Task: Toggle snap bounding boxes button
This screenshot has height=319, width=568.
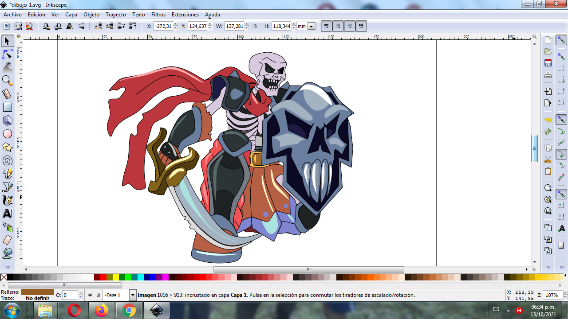Action: tap(561, 57)
